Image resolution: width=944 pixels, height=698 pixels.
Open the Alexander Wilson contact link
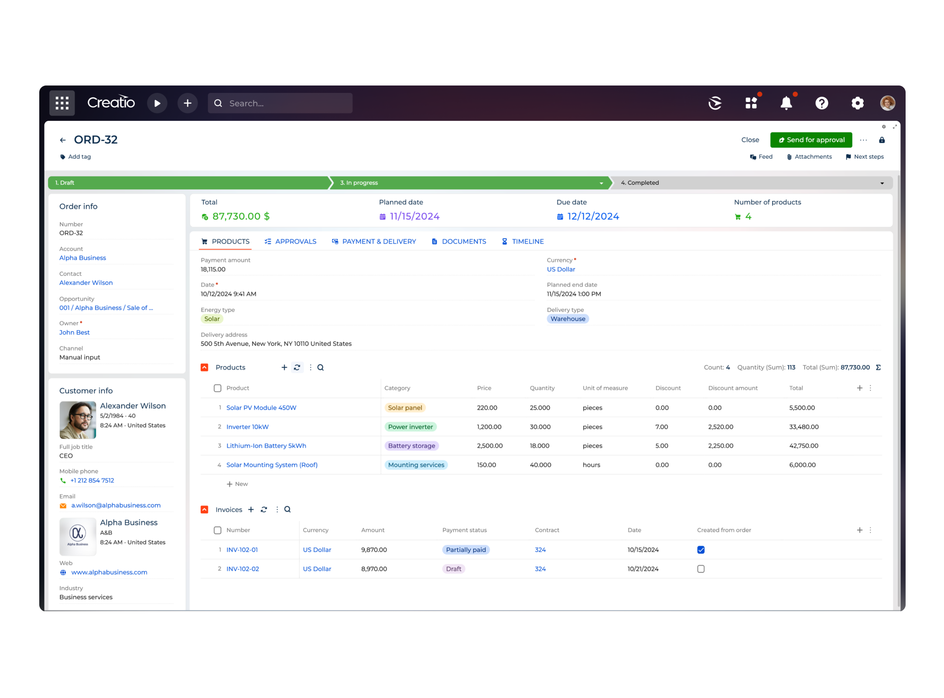pyautogui.click(x=86, y=282)
